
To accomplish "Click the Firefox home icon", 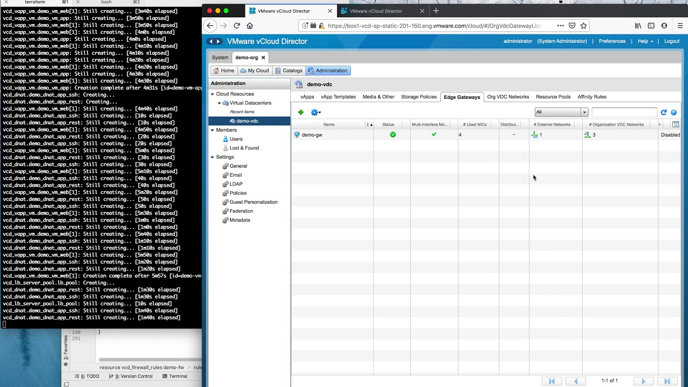I will [x=249, y=25].
